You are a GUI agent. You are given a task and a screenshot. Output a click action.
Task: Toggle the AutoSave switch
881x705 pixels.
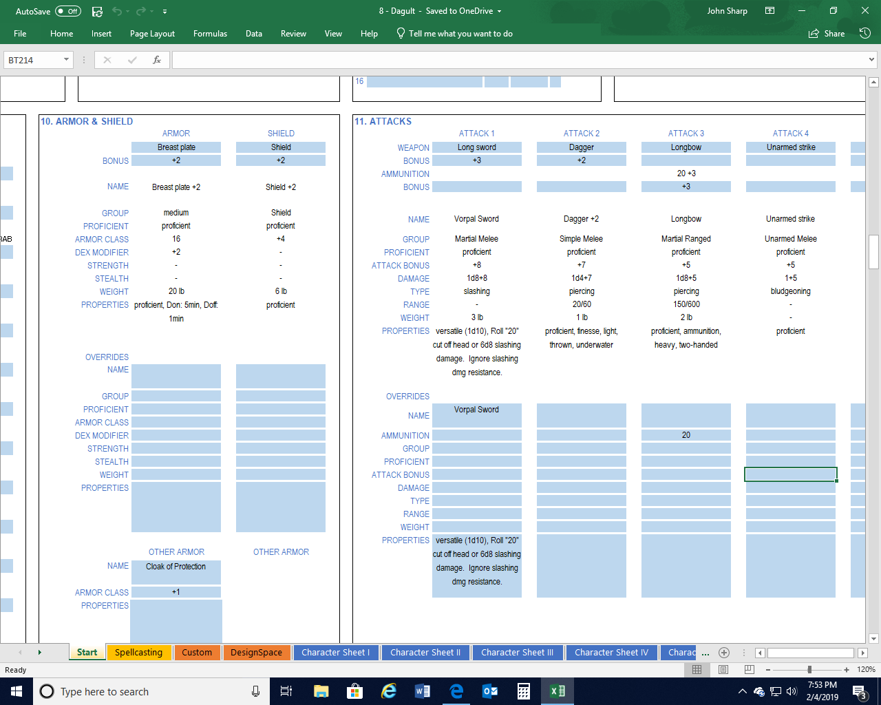click(67, 11)
